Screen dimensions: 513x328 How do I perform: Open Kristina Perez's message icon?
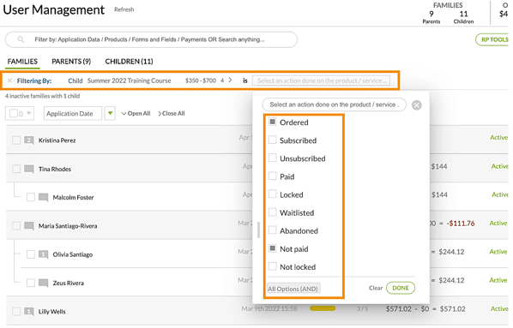point(29,140)
